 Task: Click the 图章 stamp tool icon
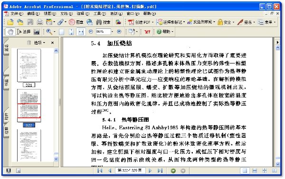76,22
